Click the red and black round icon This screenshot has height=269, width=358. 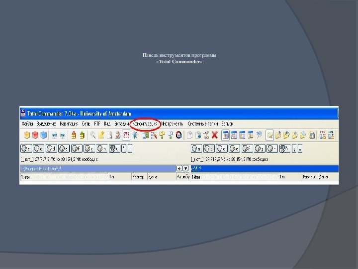pyautogui.click(x=179, y=135)
